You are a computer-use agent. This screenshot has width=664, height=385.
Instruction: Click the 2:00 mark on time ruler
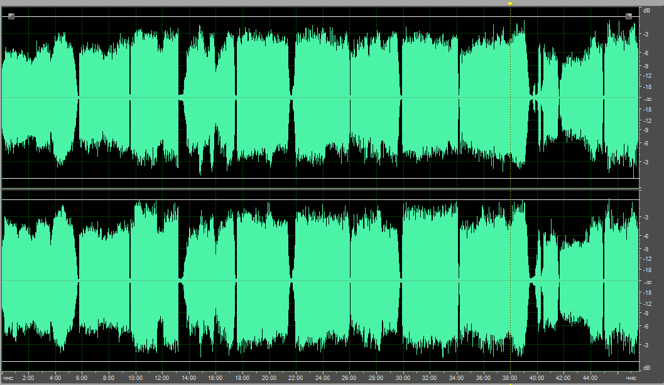point(28,378)
